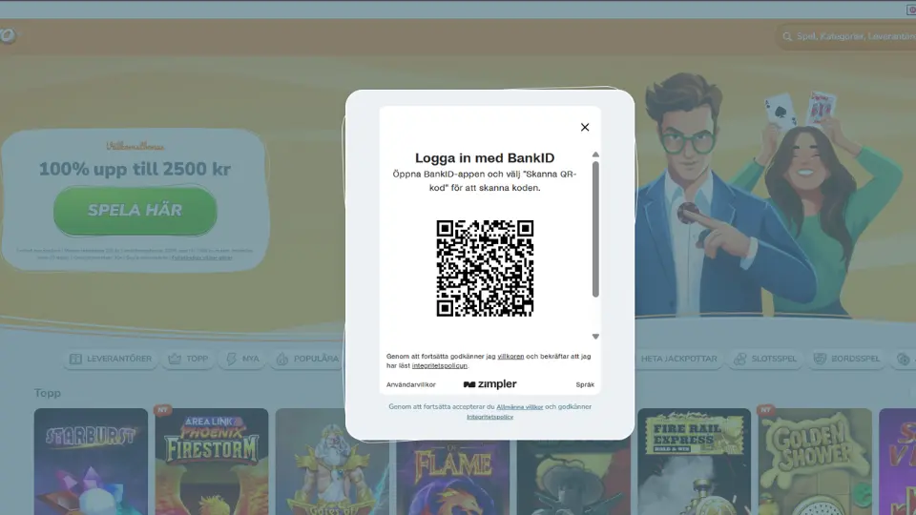The image size is (916, 515).
Task: Open Språk language selector
Action: tap(585, 384)
